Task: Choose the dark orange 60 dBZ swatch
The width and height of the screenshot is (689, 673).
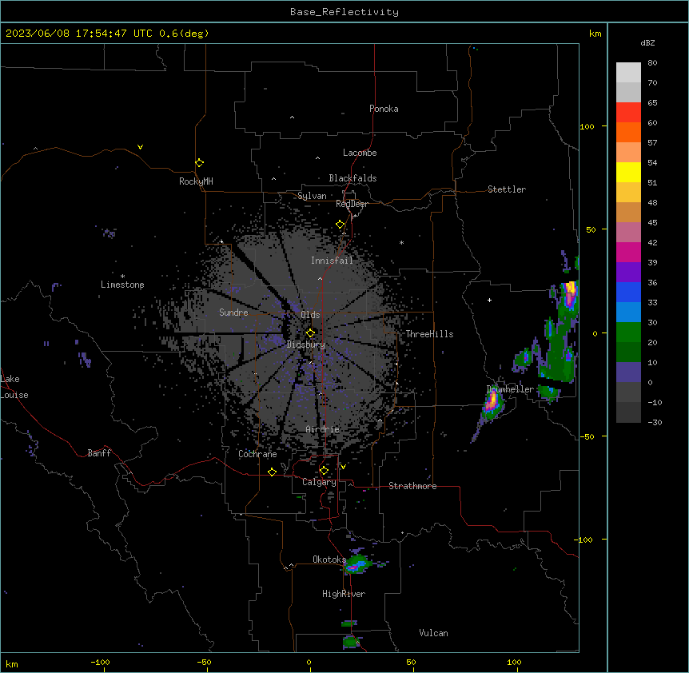Action: click(628, 132)
